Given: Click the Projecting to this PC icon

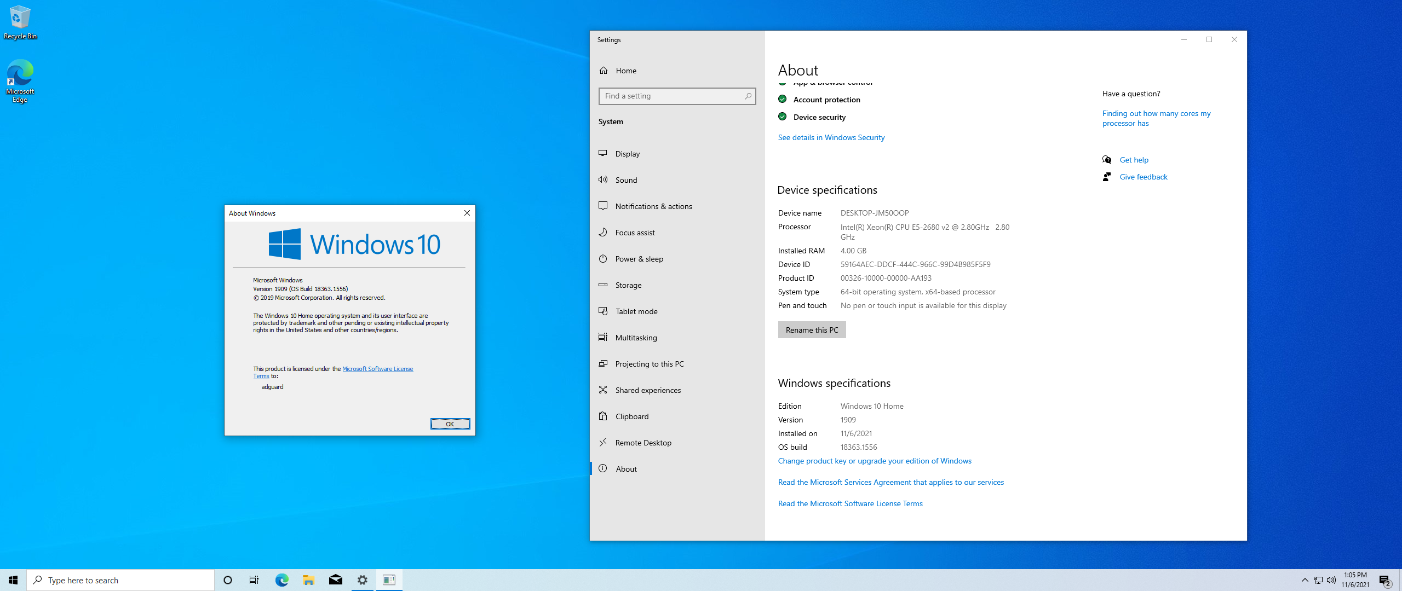Looking at the screenshot, I should point(603,363).
